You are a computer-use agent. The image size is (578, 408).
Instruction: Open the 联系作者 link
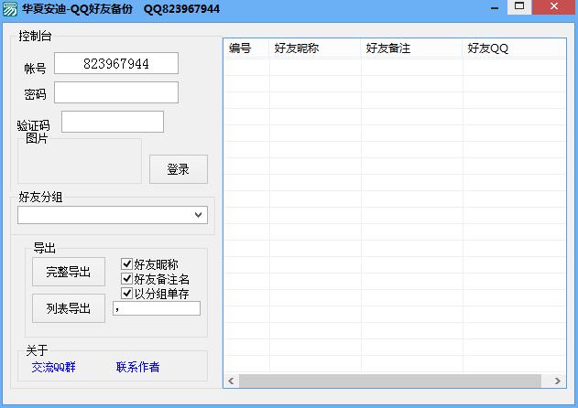tap(138, 367)
